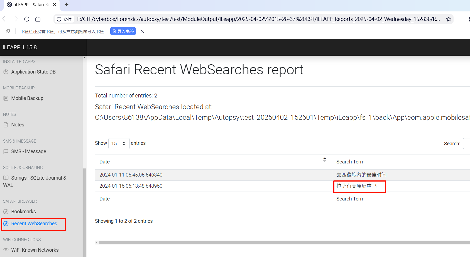Go to browser home icon

(x=38, y=19)
